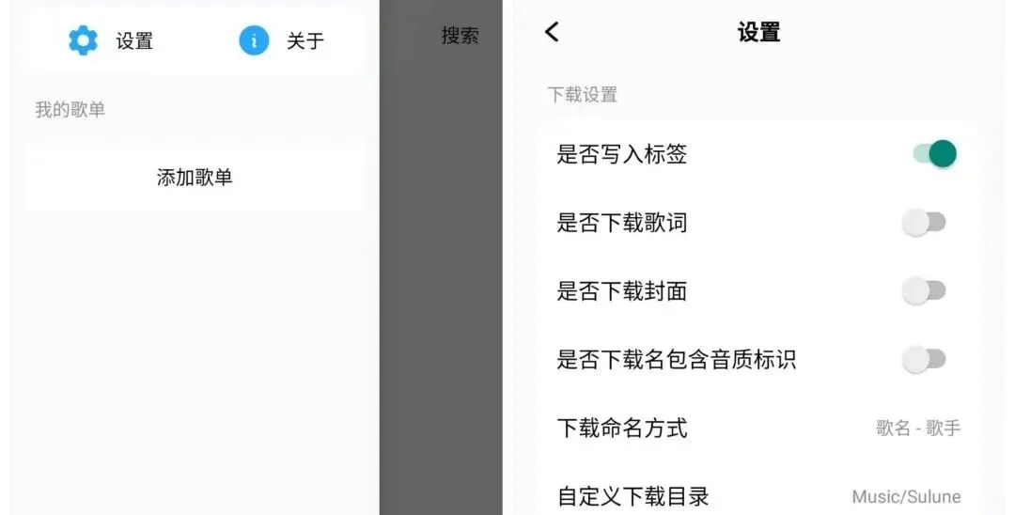Open settings via the blue gear icon
This screenshot has width=1015, height=515.
[83, 40]
